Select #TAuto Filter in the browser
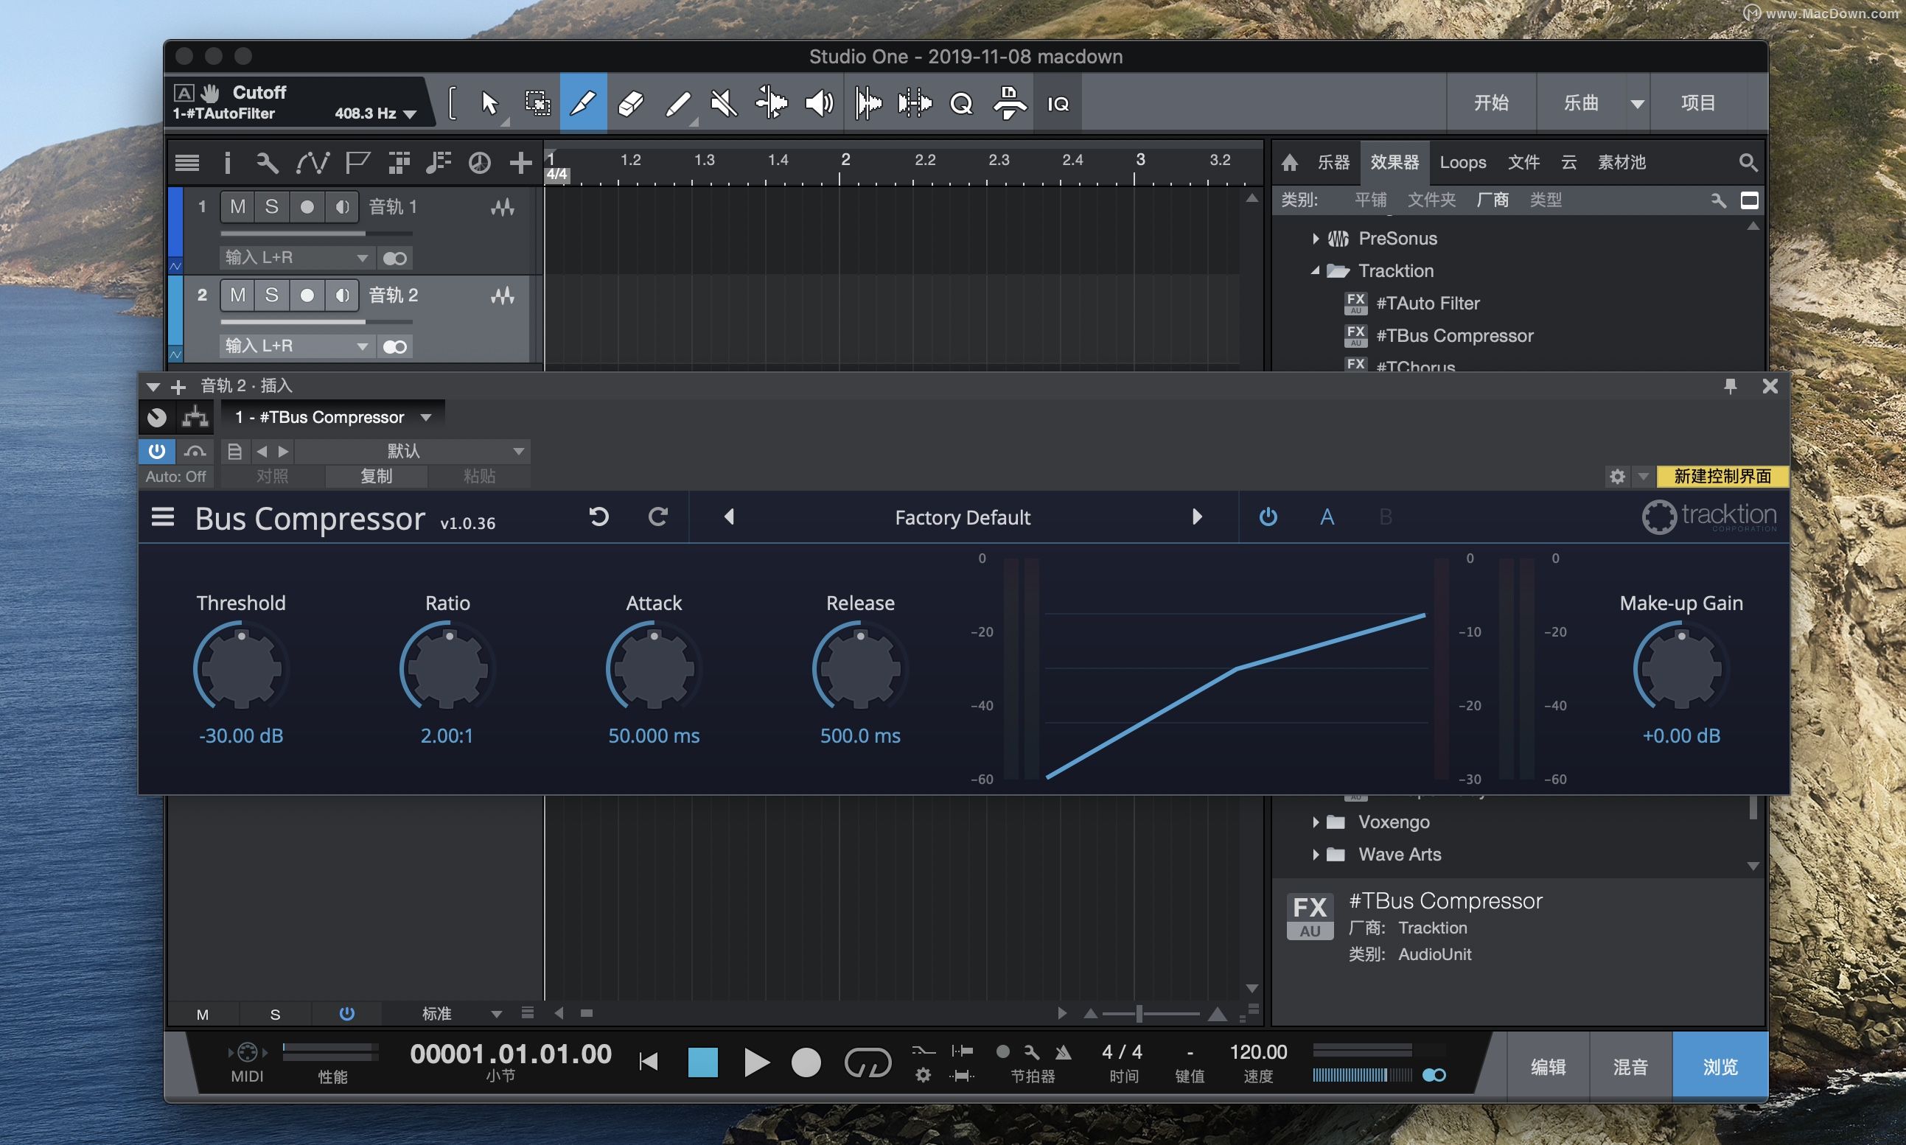 pyautogui.click(x=1427, y=304)
